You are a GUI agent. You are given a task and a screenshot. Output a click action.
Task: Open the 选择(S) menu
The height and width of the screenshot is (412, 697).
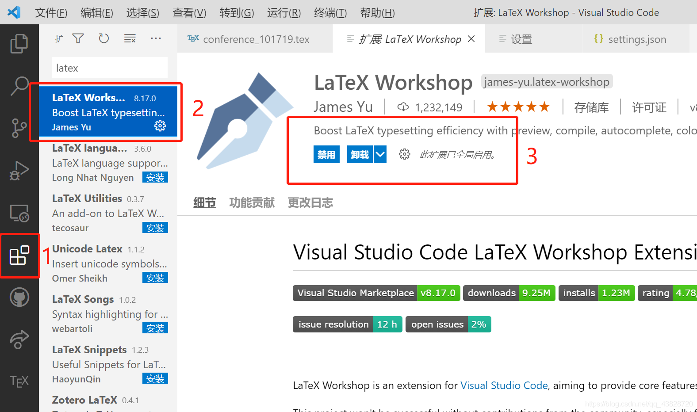click(x=142, y=12)
